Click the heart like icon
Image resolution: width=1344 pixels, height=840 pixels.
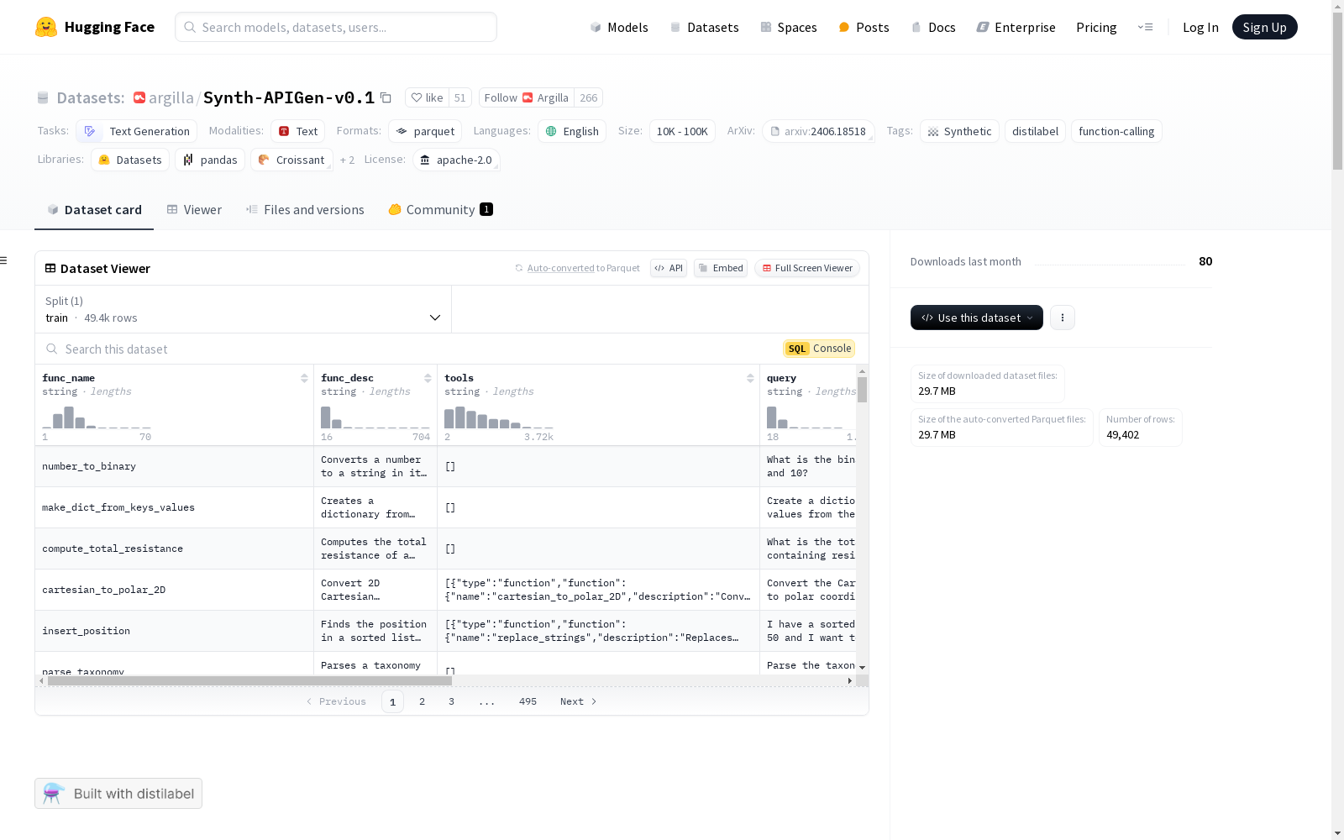(x=417, y=97)
